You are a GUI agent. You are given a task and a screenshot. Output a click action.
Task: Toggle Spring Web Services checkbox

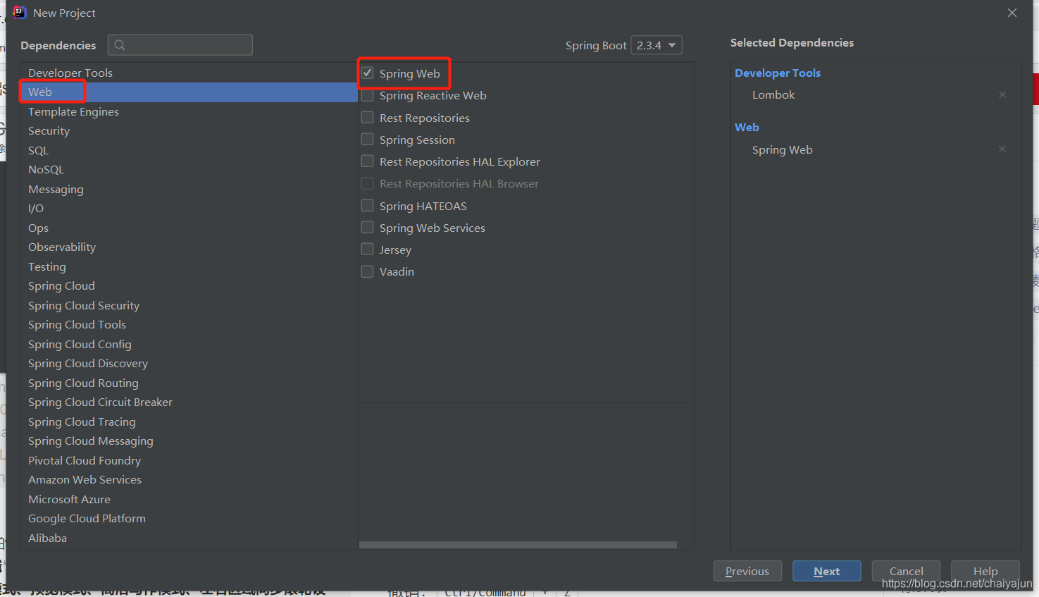368,227
